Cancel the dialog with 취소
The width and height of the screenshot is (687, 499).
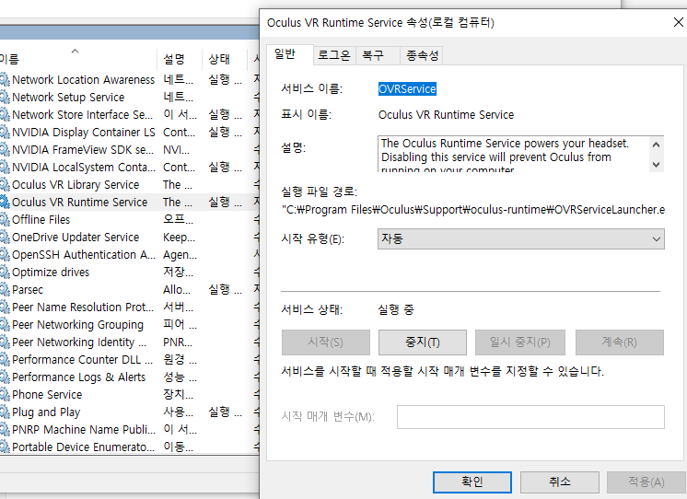coord(560,482)
